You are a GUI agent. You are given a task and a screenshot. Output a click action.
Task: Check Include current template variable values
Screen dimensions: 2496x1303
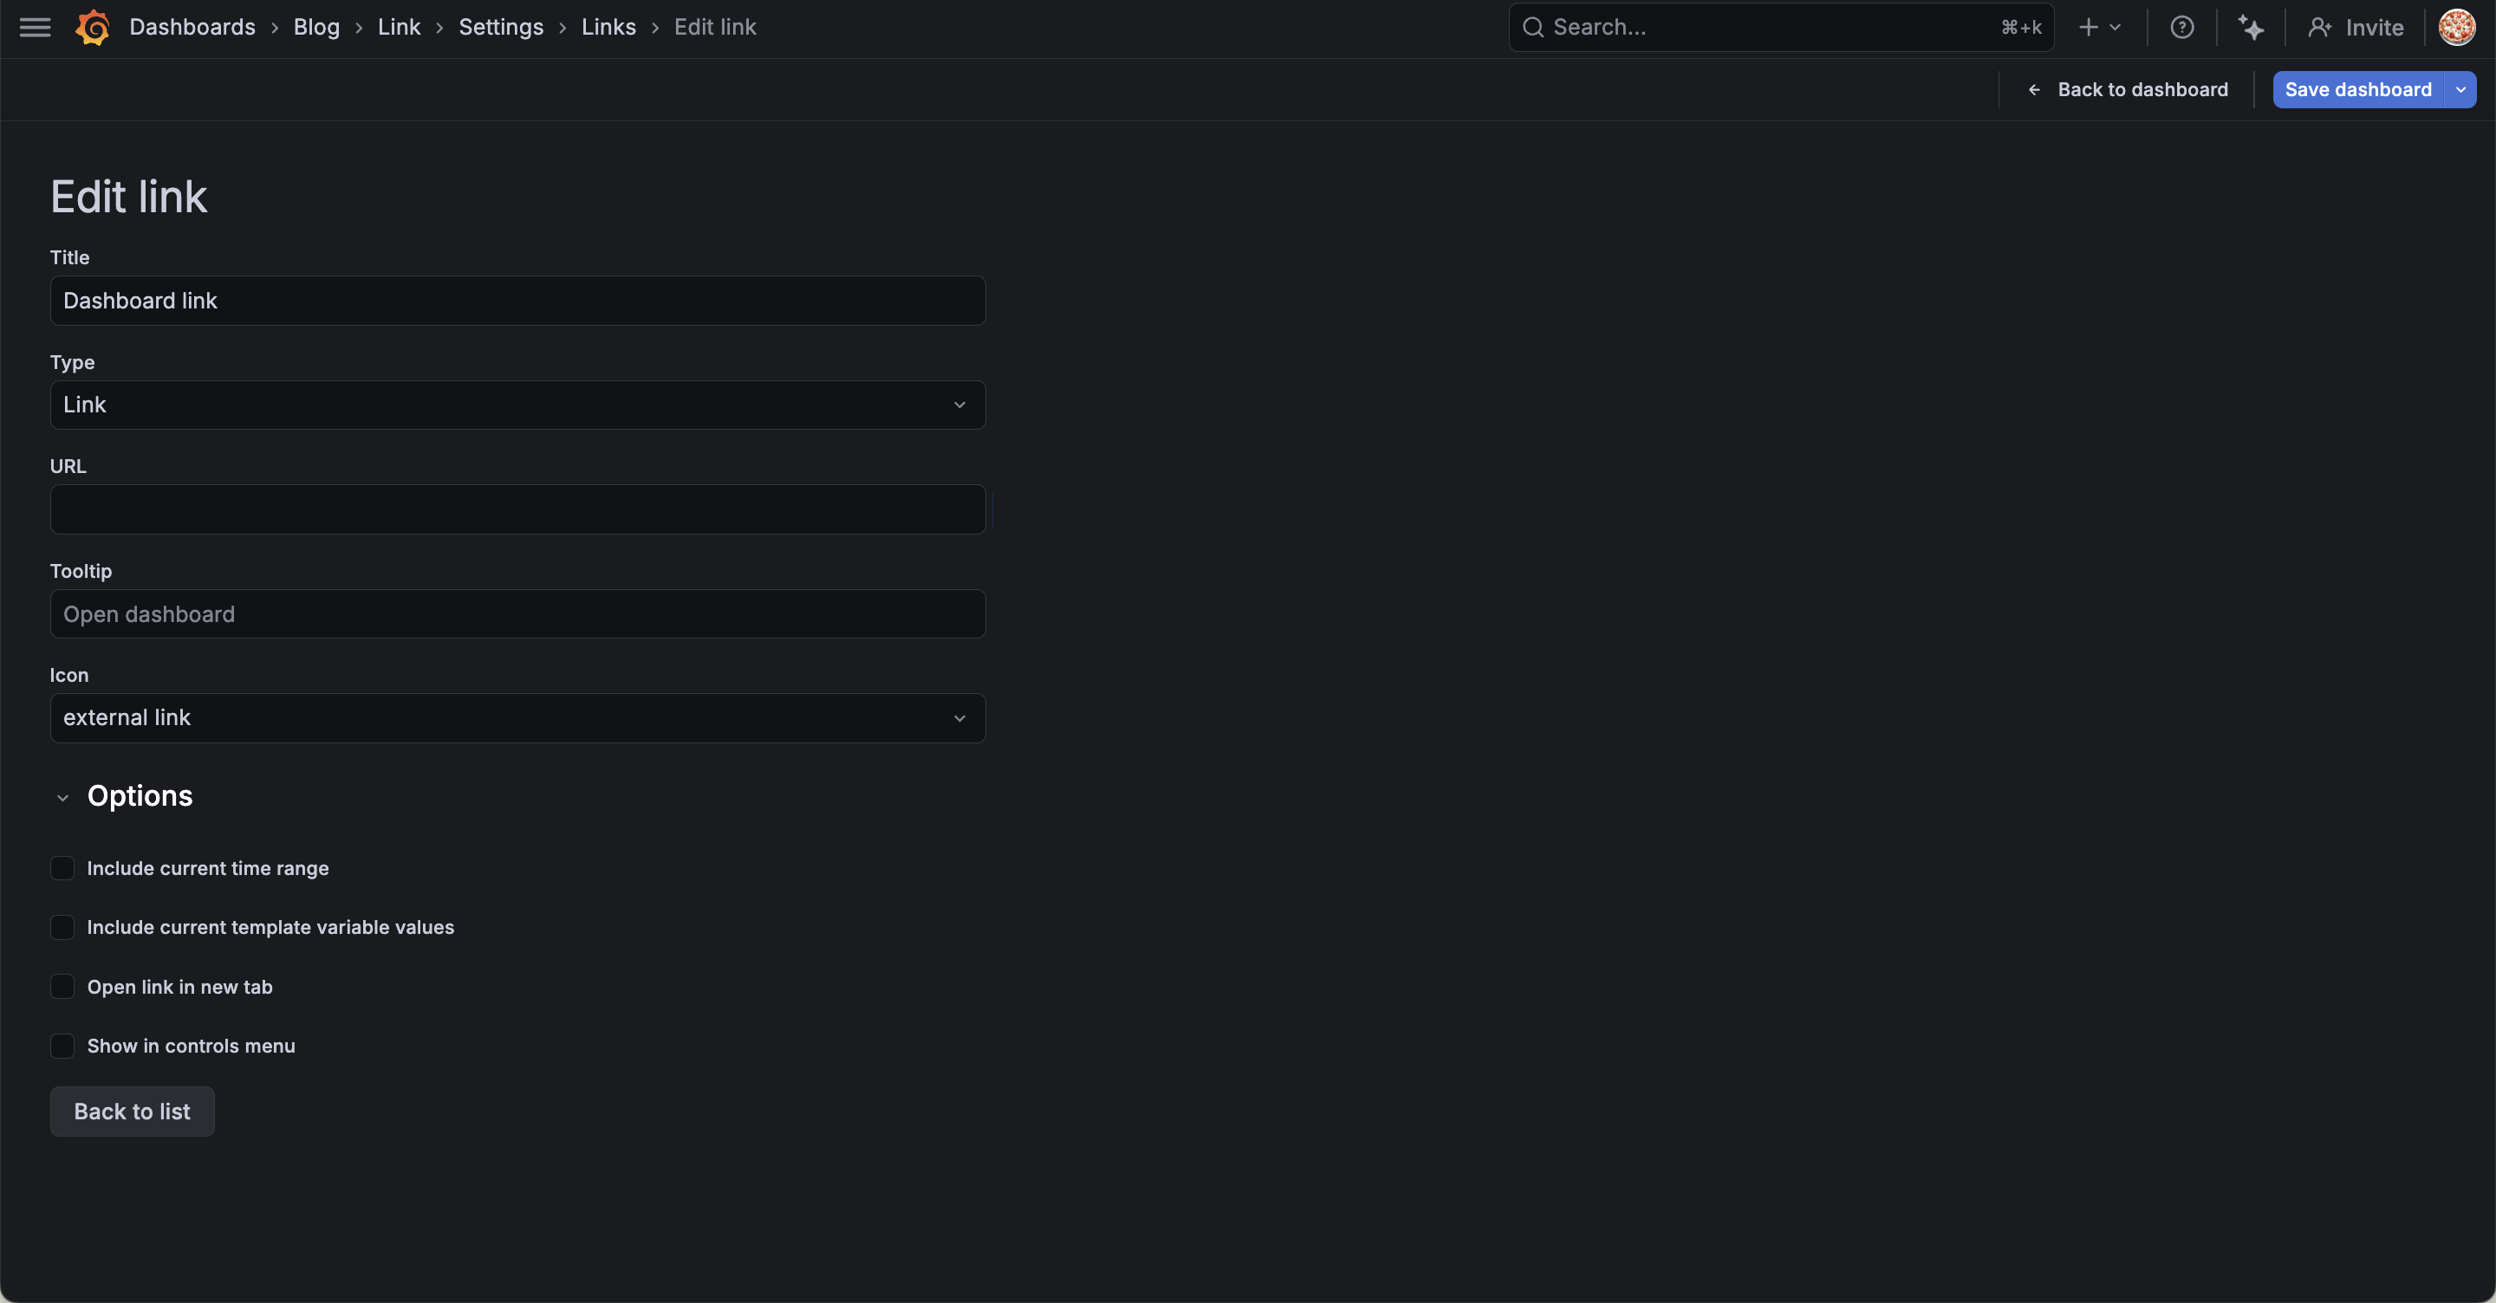coord(62,927)
